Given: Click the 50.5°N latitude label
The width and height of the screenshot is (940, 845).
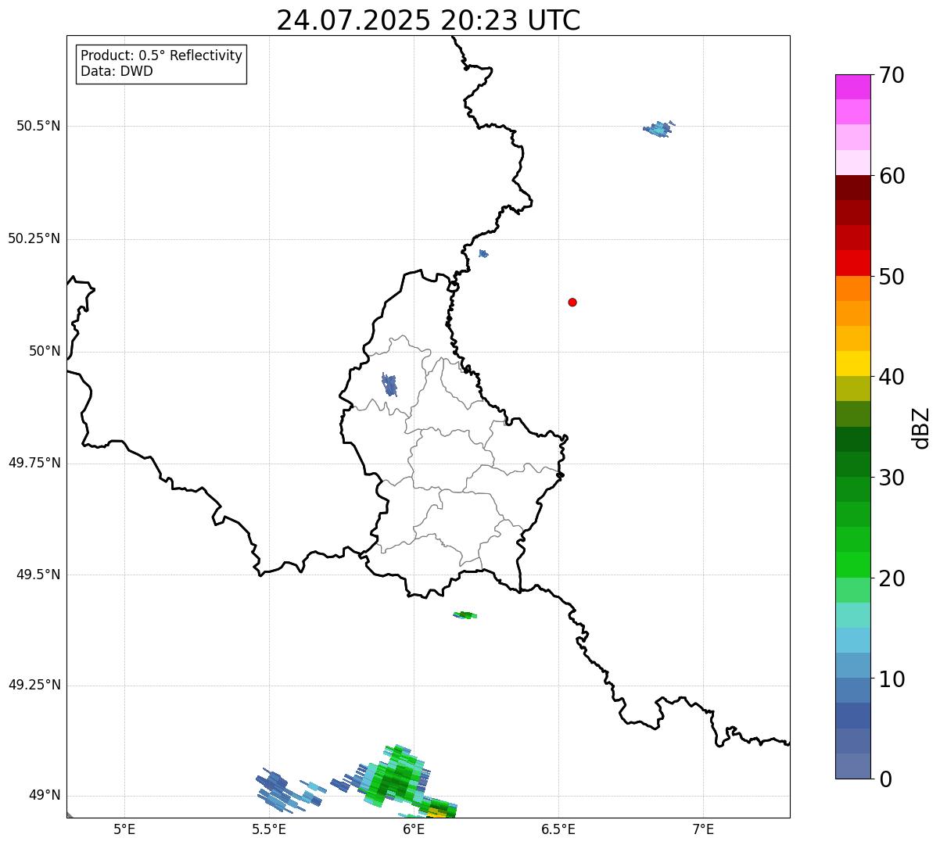Looking at the screenshot, I should coord(38,126).
